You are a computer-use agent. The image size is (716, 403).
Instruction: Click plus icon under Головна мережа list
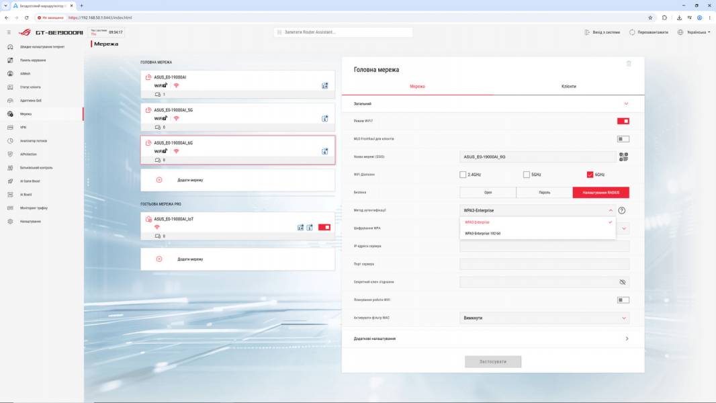[x=159, y=180]
